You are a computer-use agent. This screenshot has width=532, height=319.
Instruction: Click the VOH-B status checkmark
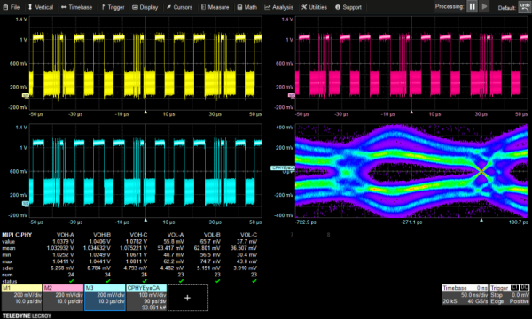click(108, 281)
